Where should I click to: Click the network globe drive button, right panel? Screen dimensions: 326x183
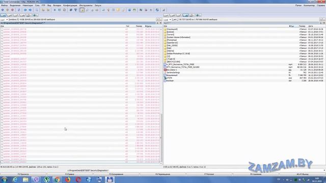tap(198, 15)
